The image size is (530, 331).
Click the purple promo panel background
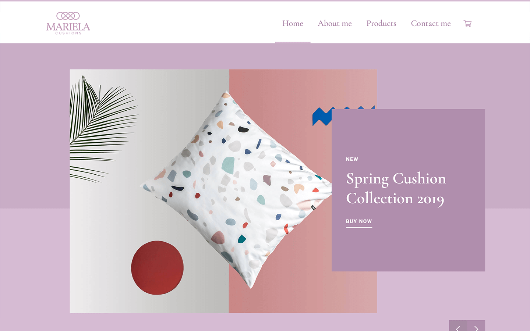tap(409, 250)
